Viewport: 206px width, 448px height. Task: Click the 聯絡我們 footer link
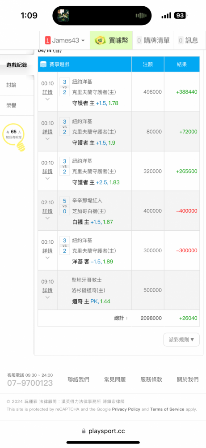78,379
